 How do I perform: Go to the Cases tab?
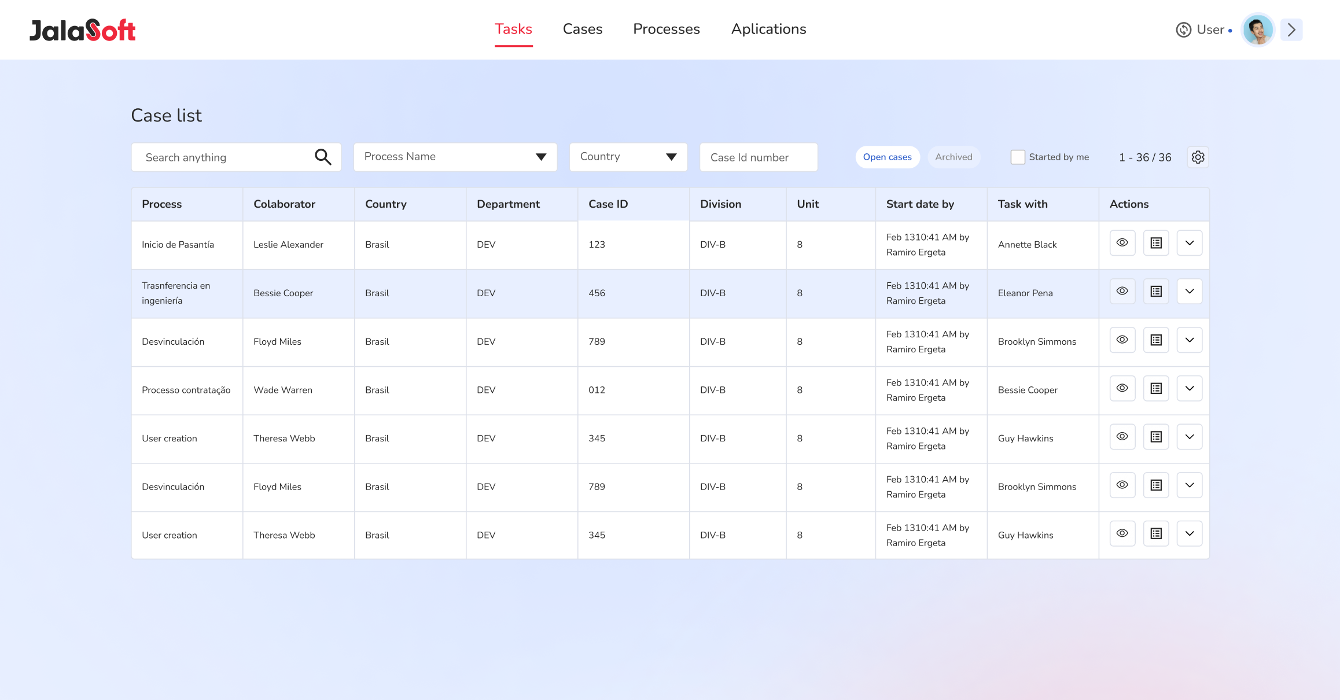coord(583,29)
